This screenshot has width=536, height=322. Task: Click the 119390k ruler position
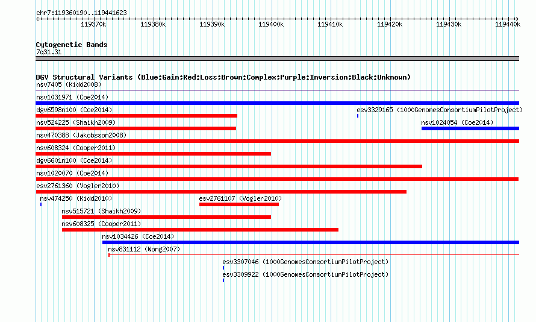[x=212, y=24]
